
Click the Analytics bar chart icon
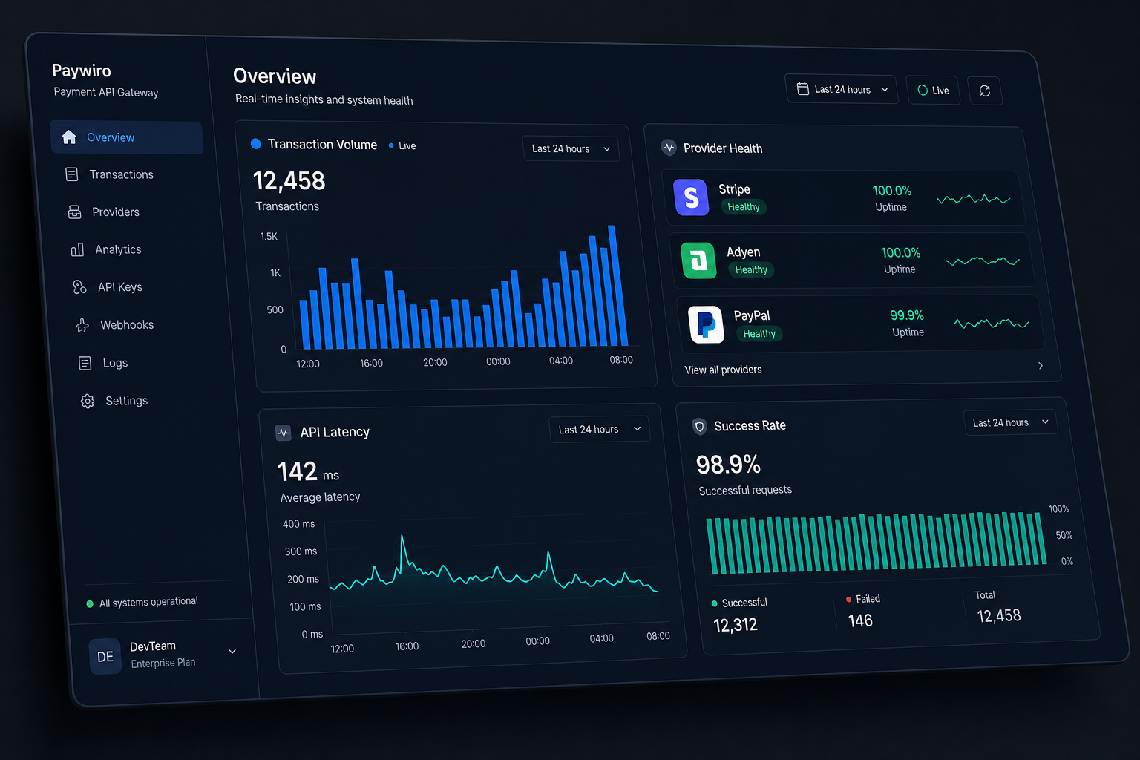click(x=77, y=249)
